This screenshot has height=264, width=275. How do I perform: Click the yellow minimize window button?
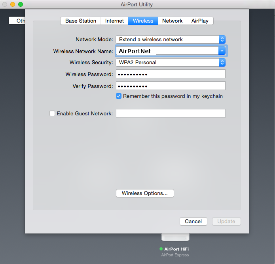click(13, 4)
